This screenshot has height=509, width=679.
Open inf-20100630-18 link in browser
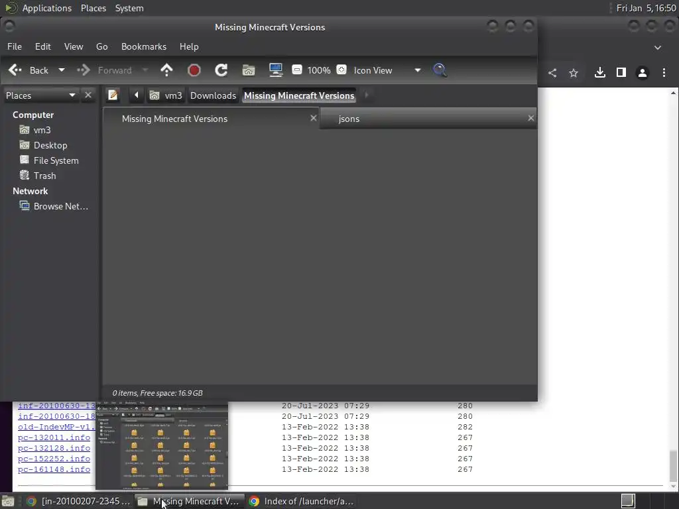pyautogui.click(x=56, y=416)
